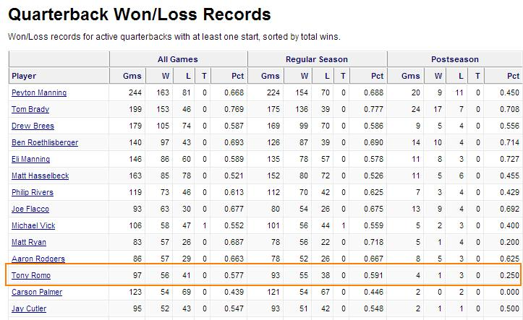Open the Ben Roethlisberger link
Screen dimensions: 523x320
point(45,142)
